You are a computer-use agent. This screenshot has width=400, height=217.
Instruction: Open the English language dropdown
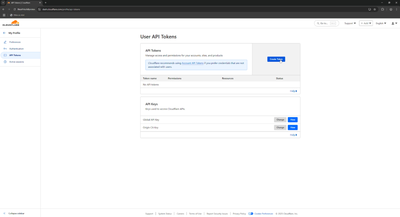381,23
